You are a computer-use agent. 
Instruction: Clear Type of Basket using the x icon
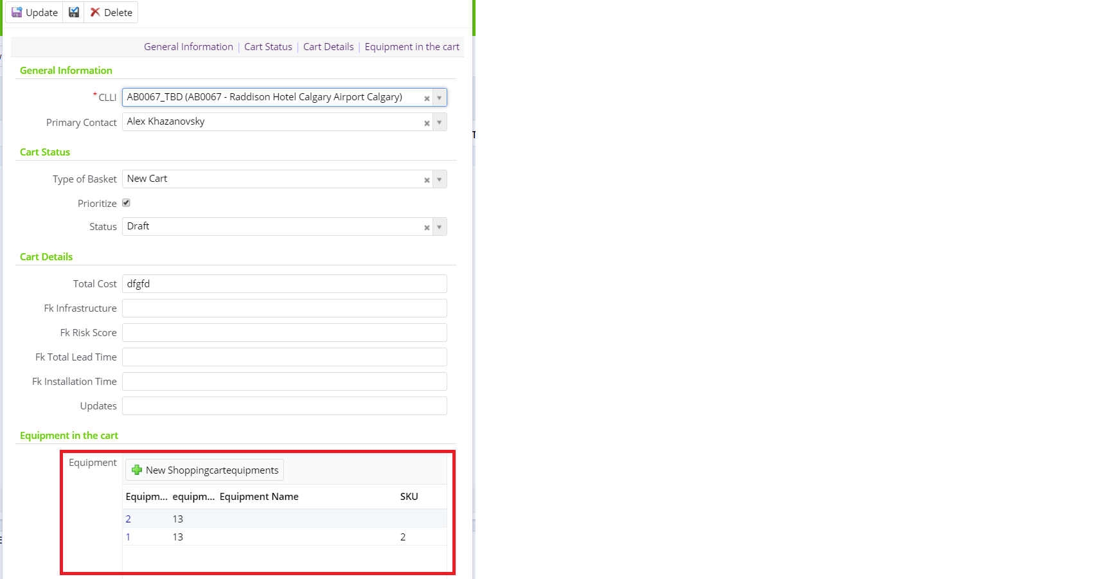(427, 179)
